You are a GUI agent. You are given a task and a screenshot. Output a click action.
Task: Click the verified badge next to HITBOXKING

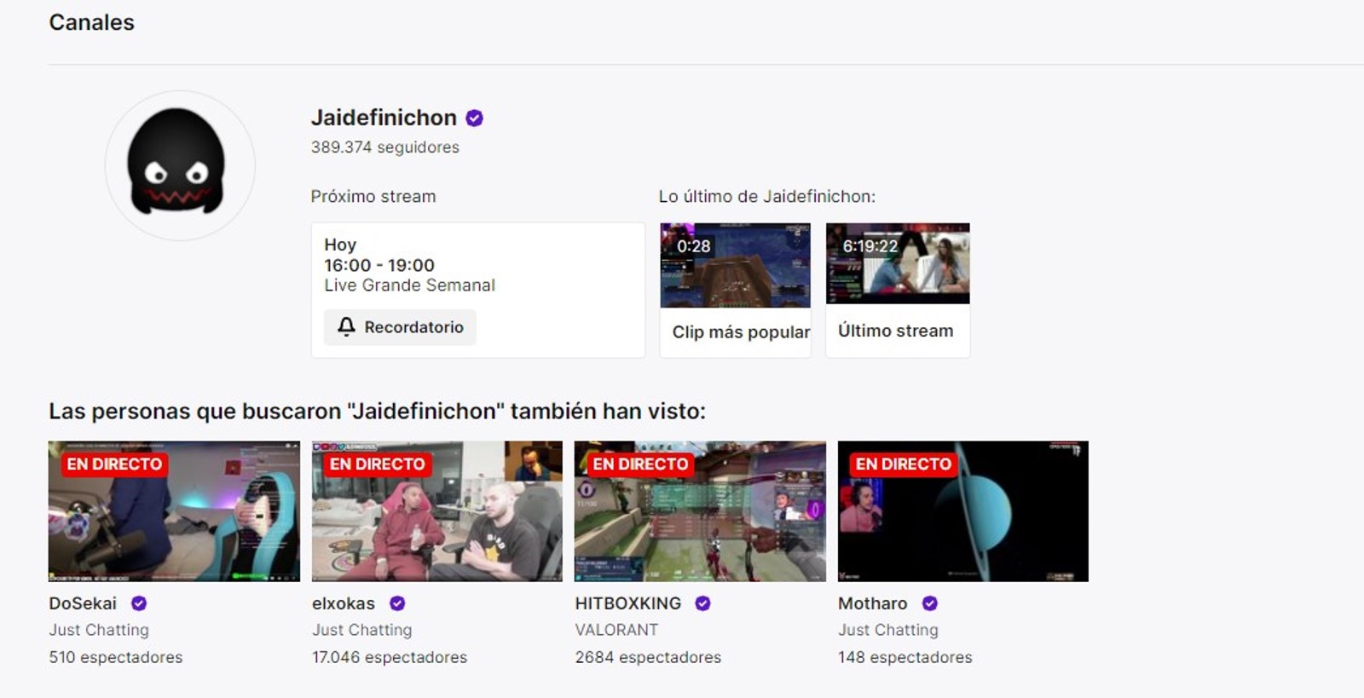point(702,603)
